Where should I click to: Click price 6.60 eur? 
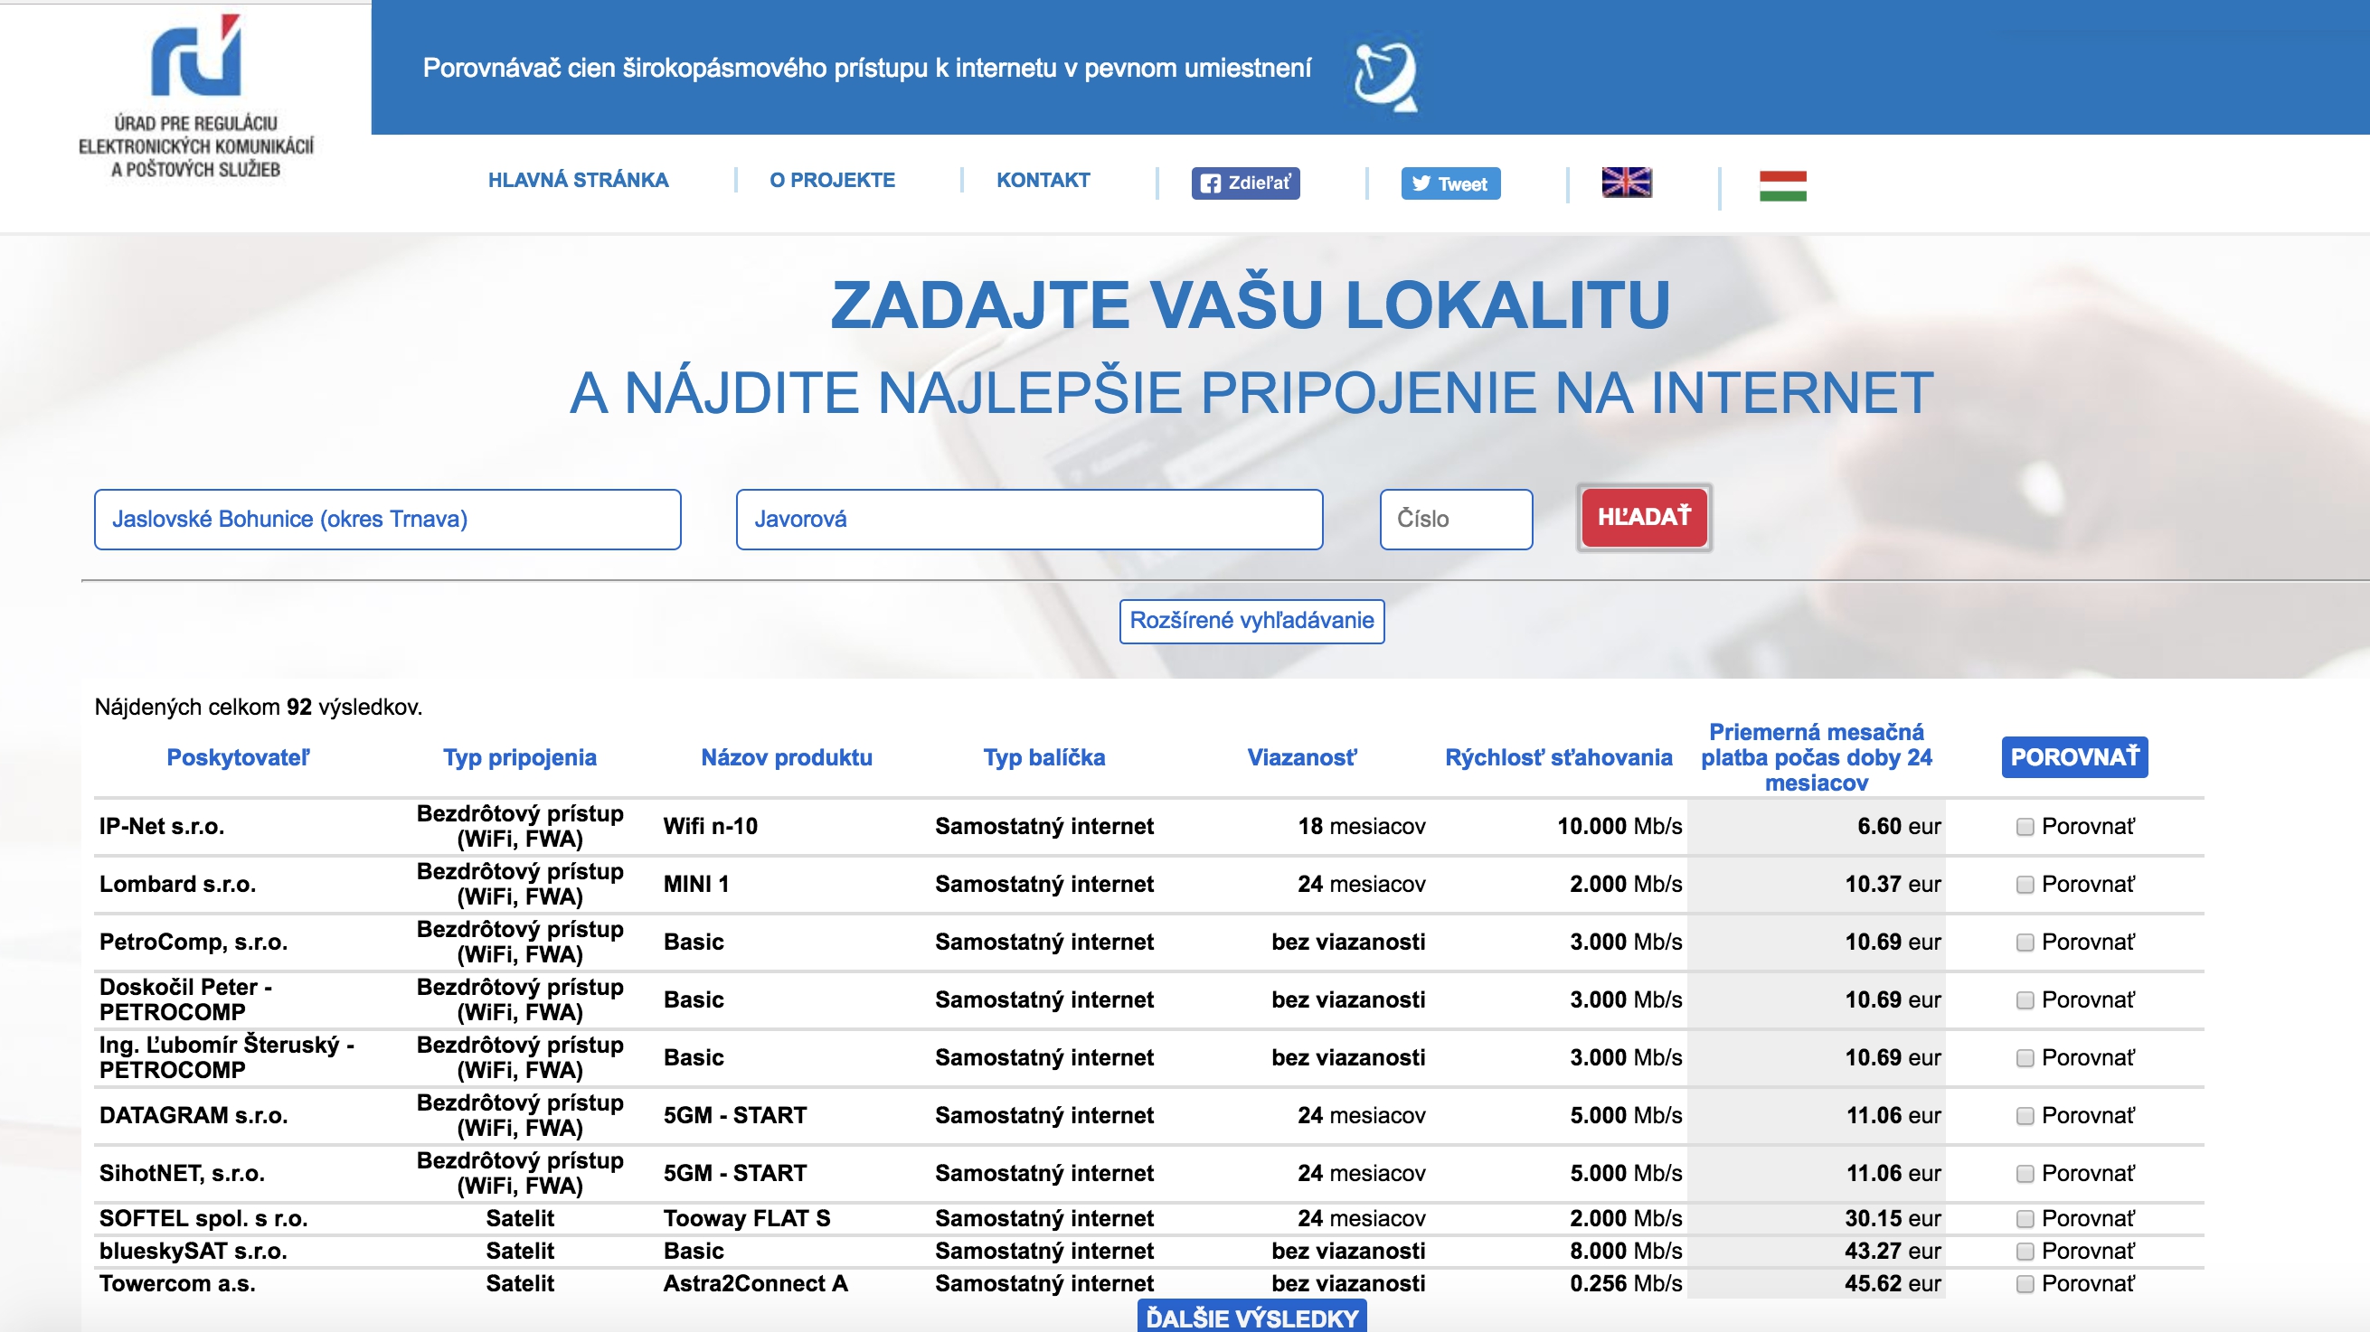[x=1899, y=825]
